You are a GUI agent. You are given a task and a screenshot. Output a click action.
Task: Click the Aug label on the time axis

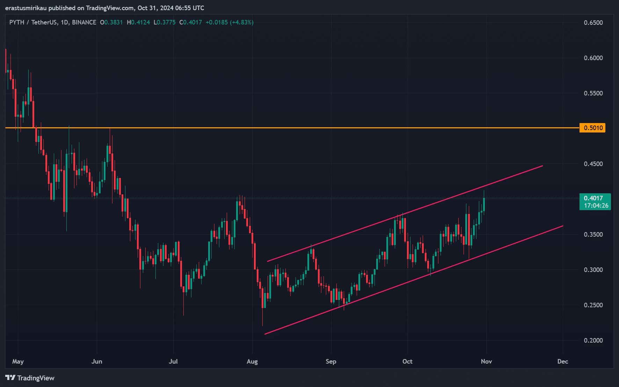tap(252, 361)
